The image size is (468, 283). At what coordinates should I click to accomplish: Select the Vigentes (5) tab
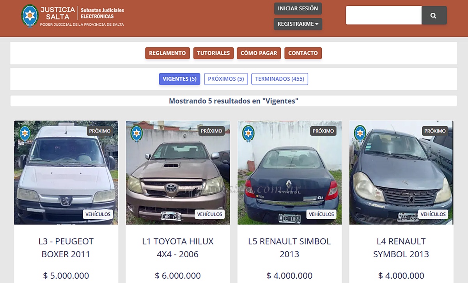tap(179, 79)
